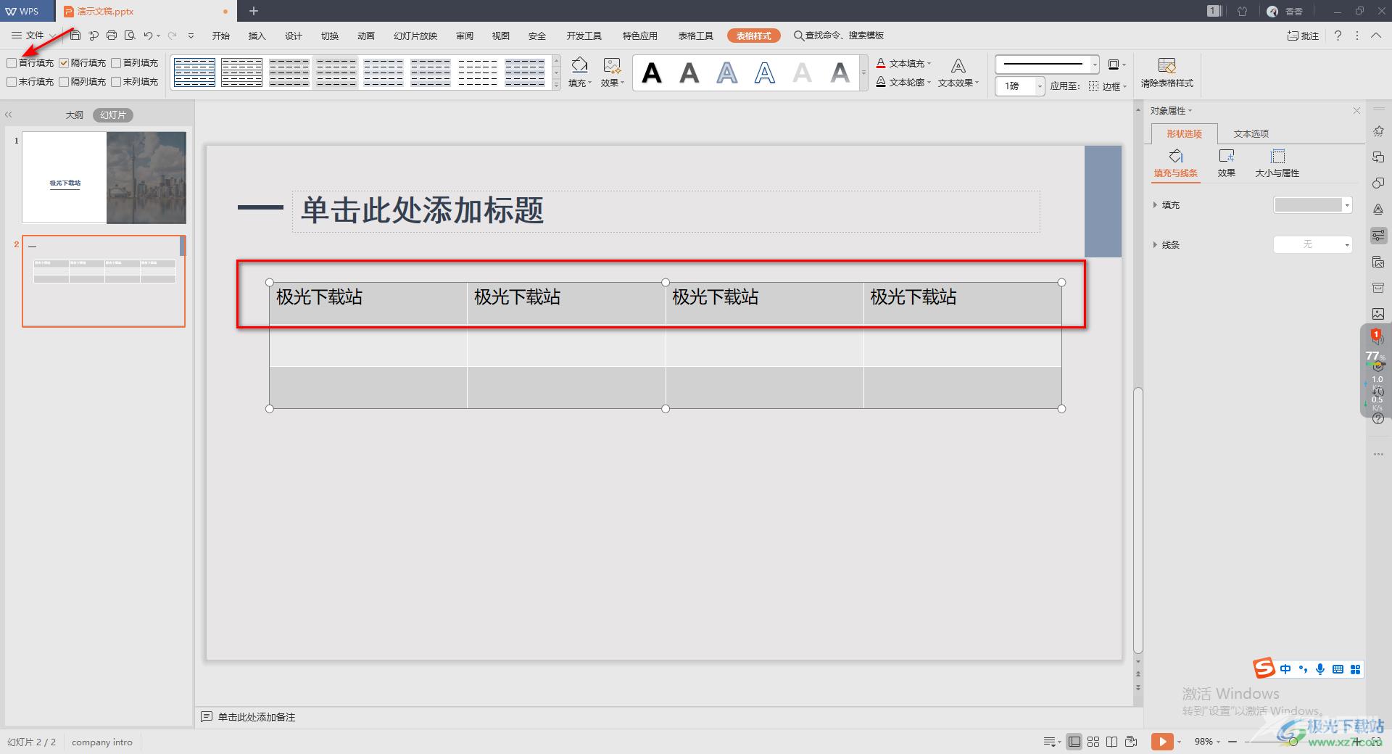This screenshot has width=1392, height=754.
Task: Click the fit-to-window zoom icon
Action: pyautogui.click(x=1377, y=742)
